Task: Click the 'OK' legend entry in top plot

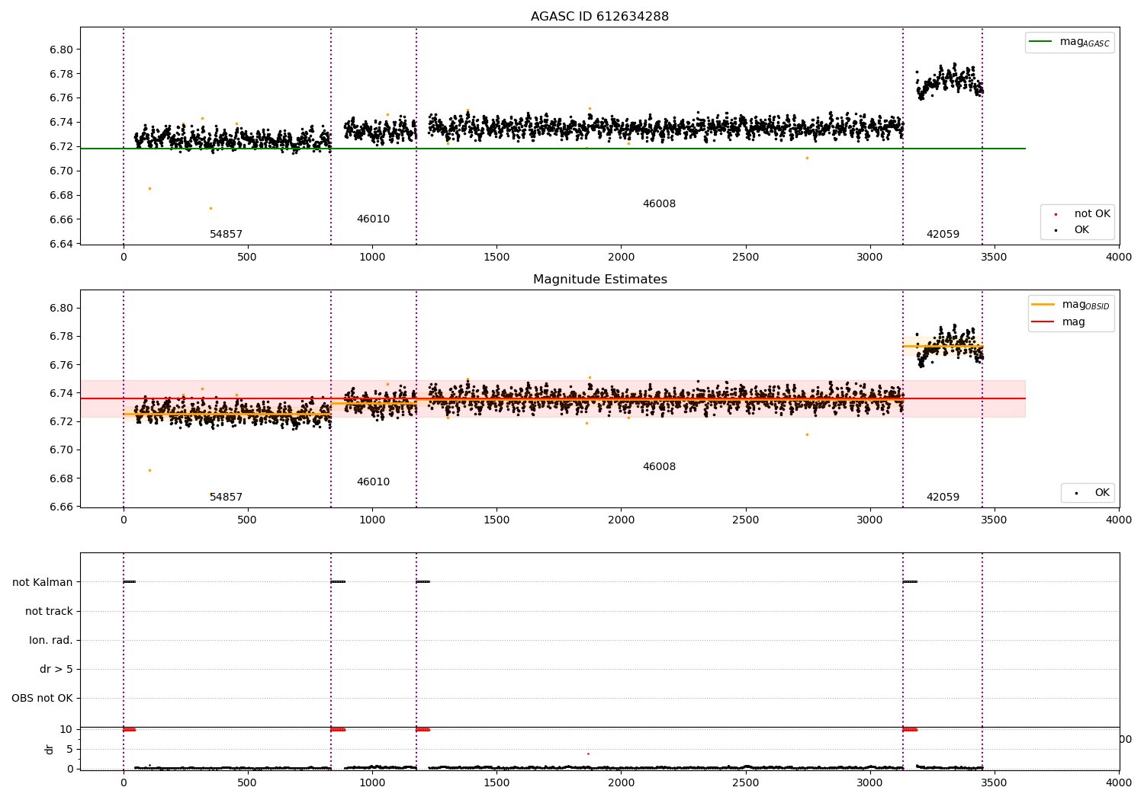Action: (1073, 230)
